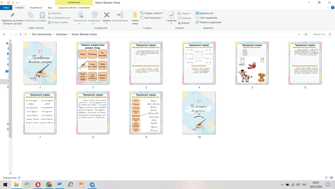Open the recent locations dropdown arrow
335x189 pixels.
pyautogui.click(x=16, y=34)
